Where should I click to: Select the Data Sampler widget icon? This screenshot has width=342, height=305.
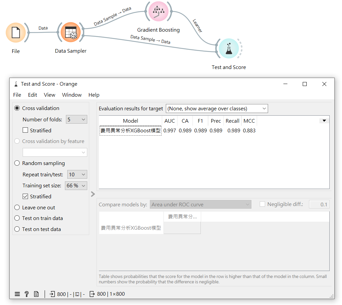tap(71, 32)
